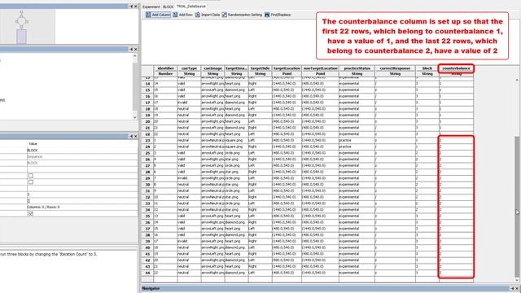Click the targetSide column header
Screen dimensions: 521x293
point(260,68)
